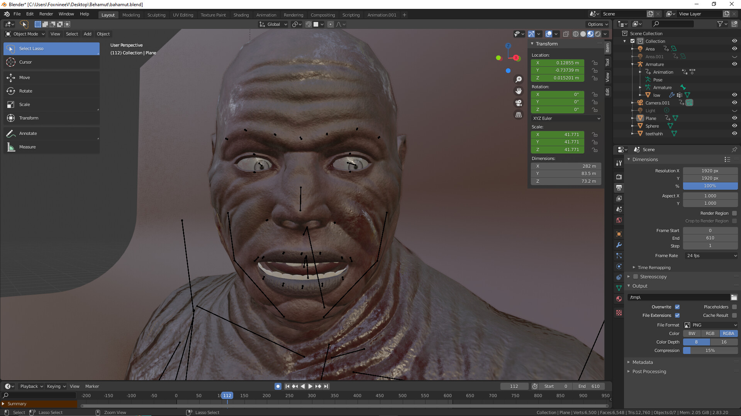This screenshot has width=741, height=416.
Task: Enable the Stereoscopy checkbox
Action: tap(635, 276)
